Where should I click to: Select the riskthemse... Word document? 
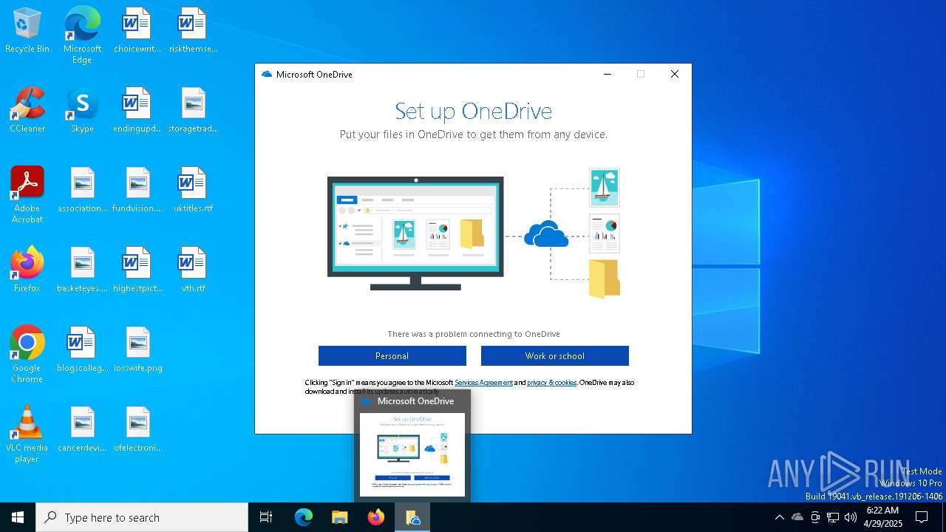pyautogui.click(x=193, y=31)
